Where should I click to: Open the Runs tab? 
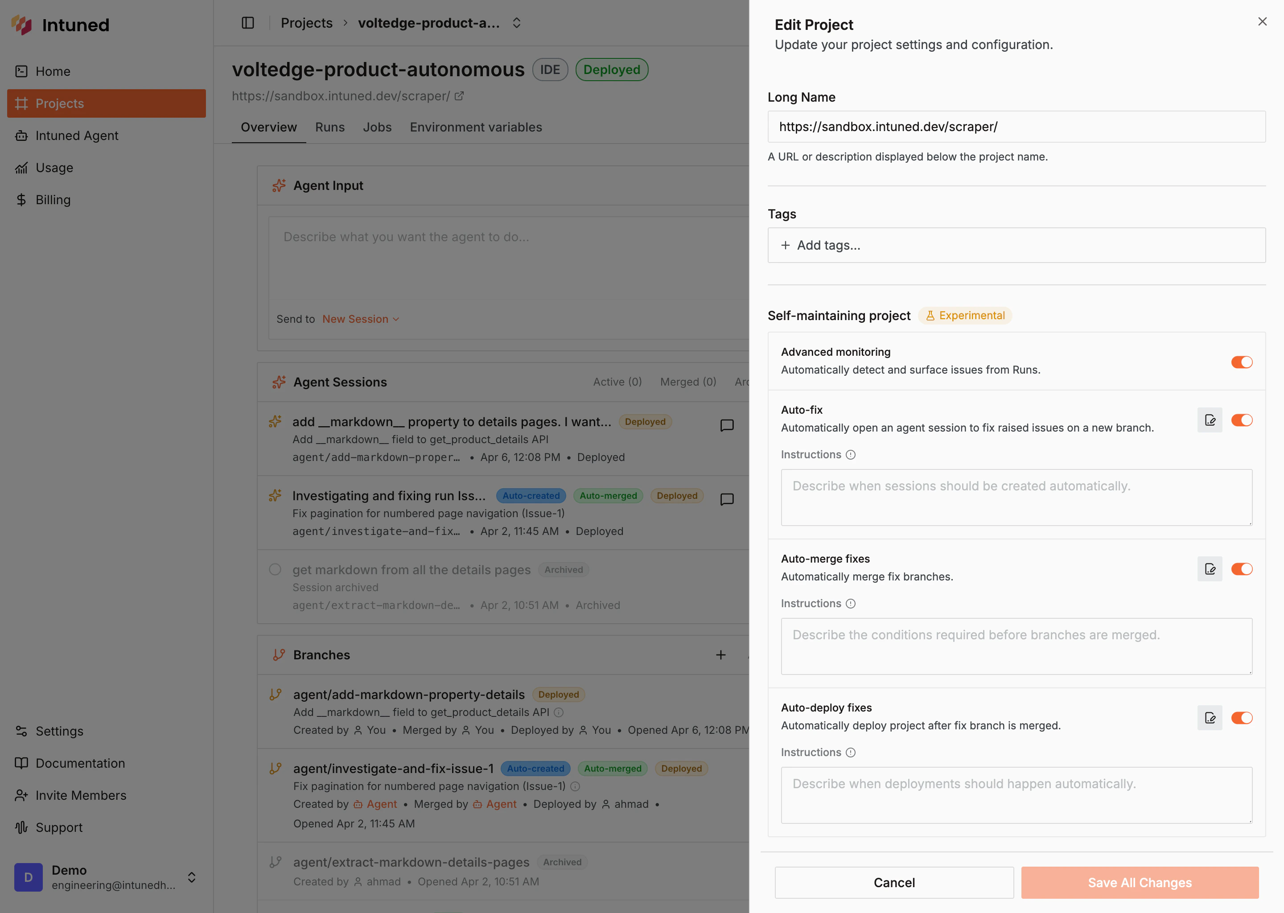click(329, 127)
